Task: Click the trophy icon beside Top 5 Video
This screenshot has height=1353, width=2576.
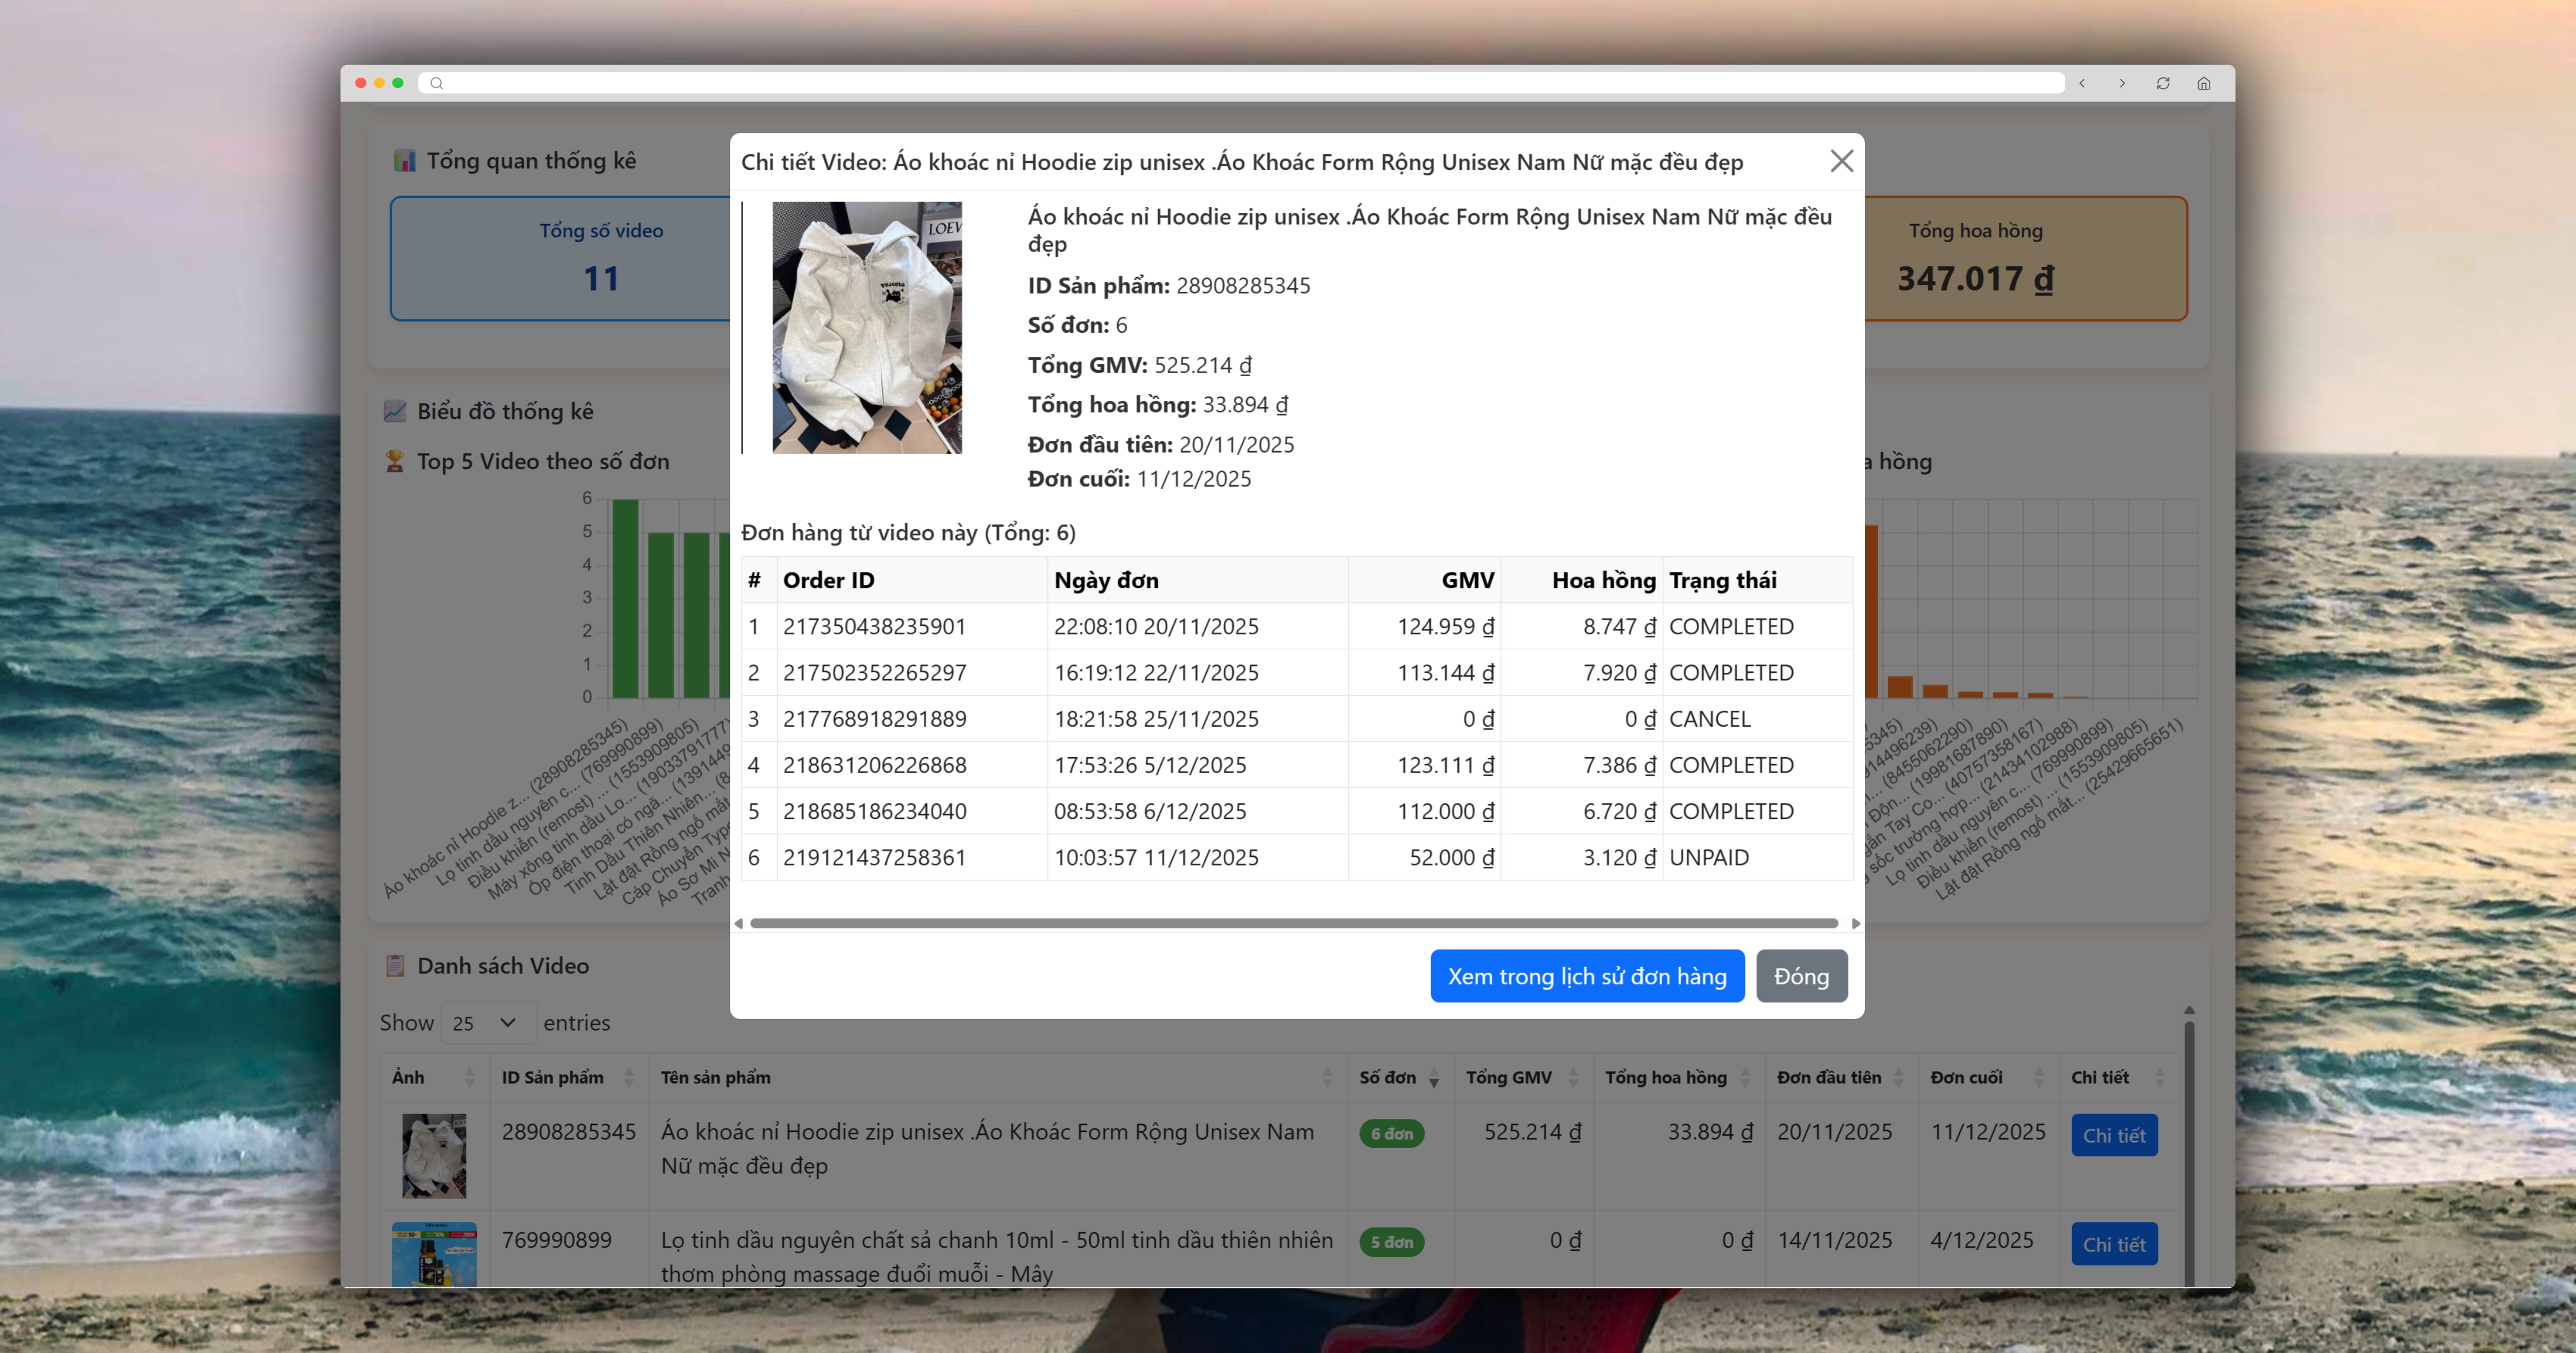Action: (x=395, y=461)
